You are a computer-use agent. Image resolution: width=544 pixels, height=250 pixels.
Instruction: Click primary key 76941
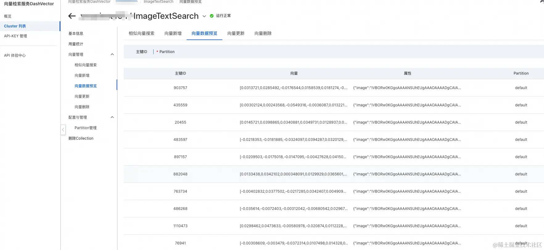click(x=180, y=243)
